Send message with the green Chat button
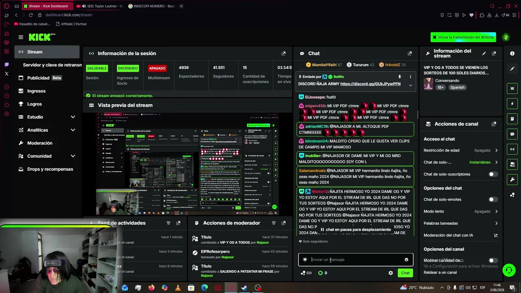The height and width of the screenshot is (293, 521). point(405,273)
